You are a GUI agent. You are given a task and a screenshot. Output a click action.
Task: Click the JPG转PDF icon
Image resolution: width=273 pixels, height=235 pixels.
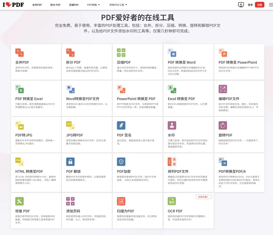tap(70, 125)
